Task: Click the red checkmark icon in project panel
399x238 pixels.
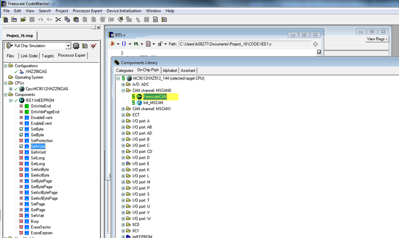Action: pos(93,46)
